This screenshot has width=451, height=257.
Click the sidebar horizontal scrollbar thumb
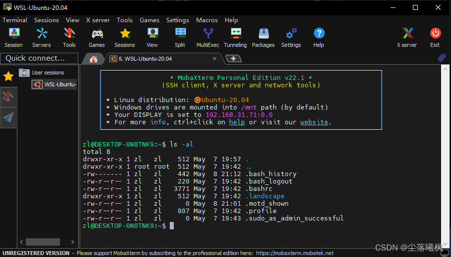[x=43, y=242]
